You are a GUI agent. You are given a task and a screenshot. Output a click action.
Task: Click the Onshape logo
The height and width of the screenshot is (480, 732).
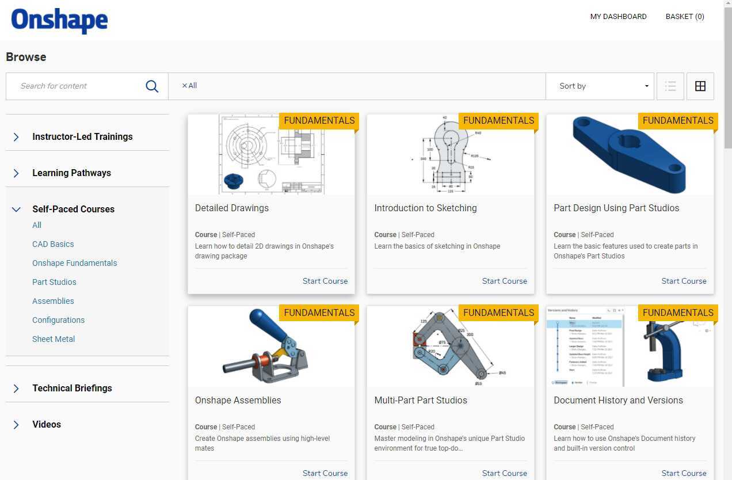[x=59, y=20]
